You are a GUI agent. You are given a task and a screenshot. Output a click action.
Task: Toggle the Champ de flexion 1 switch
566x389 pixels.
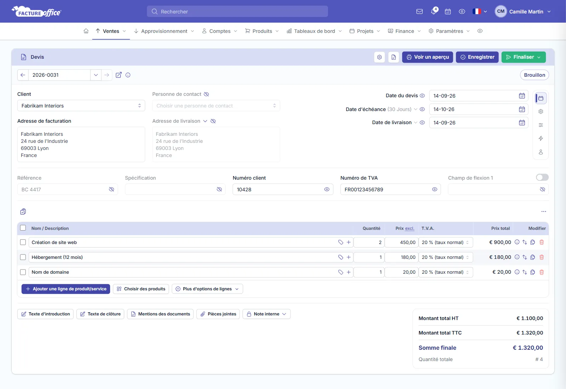pyautogui.click(x=542, y=177)
